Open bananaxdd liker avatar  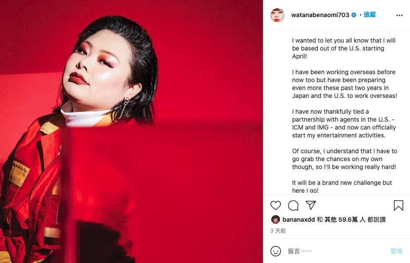(276, 220)
